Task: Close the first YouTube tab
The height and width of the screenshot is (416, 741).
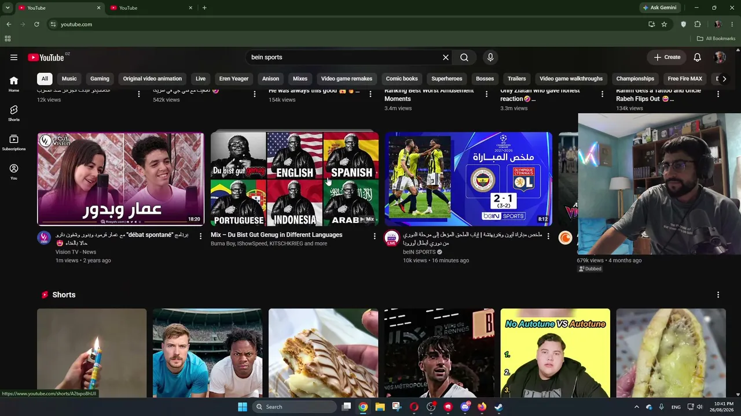Action: (98, 8)
